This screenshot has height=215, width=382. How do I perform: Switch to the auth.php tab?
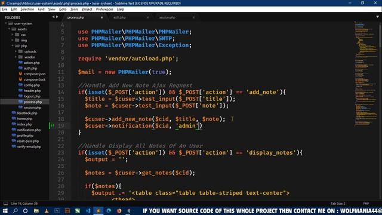coord(119,17)
